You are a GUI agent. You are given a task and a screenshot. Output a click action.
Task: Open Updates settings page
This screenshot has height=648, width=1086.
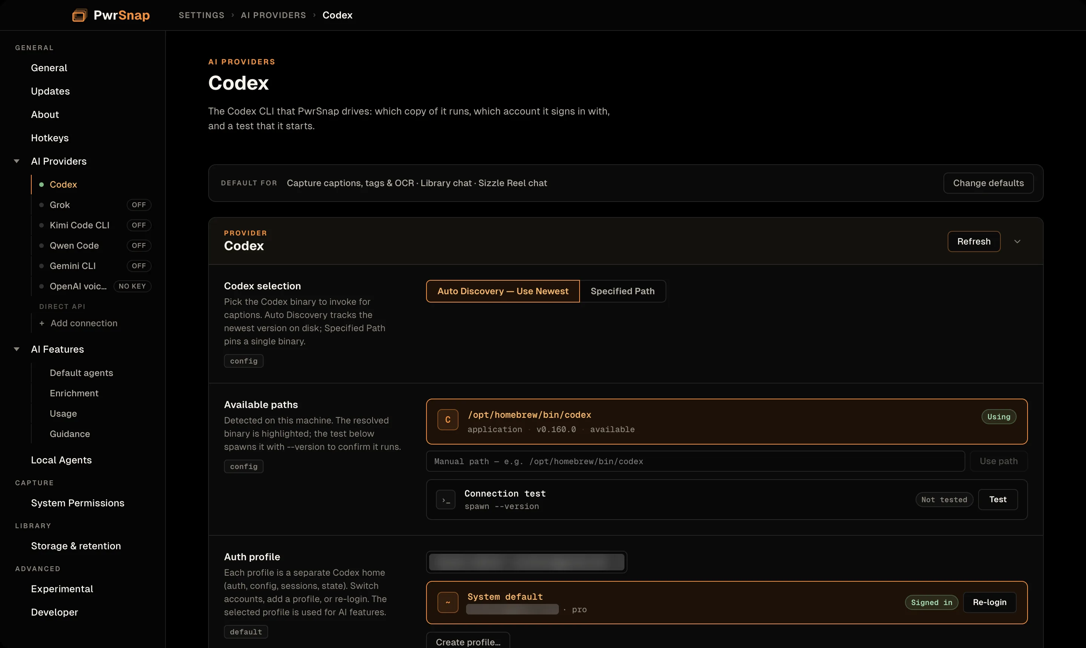[50, 91]
